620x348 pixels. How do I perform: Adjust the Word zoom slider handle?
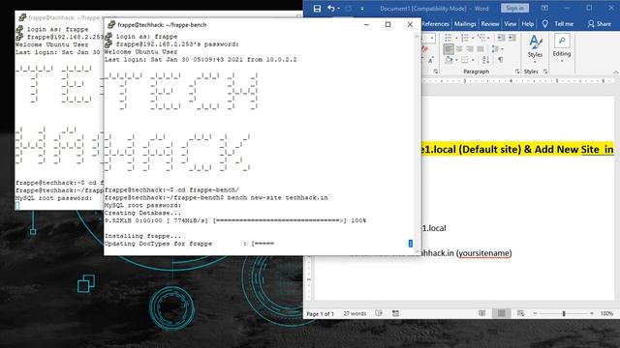[564, 313]
